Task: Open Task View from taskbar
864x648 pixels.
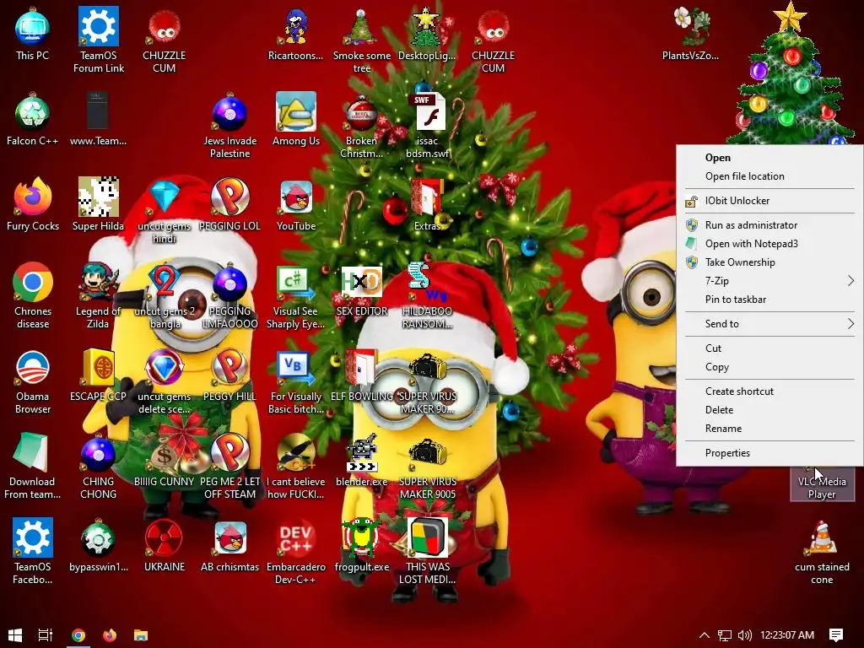Action: [x=46, y=635]
